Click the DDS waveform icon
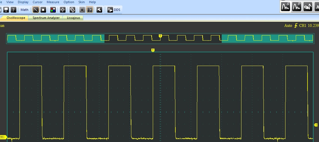The width and height of the screenshot is (319, 142). [110, 10]
